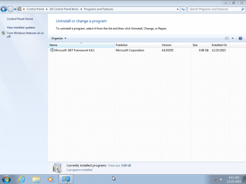This screenshot has width=246, height=184.
Task: Click the Control Panel icon in address bar
Action: pos(20,9)
